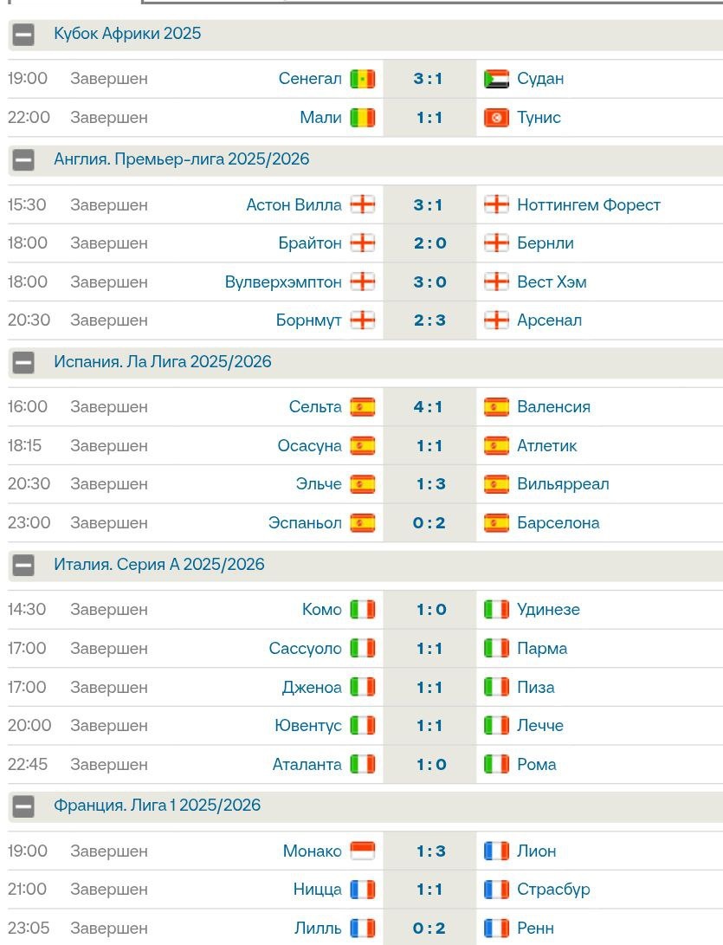Click the Tunisia flag next to Тунис

coord(496,118)
